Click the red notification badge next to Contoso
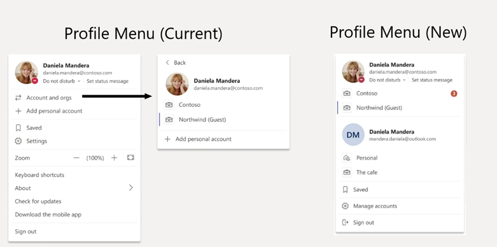 454,94
